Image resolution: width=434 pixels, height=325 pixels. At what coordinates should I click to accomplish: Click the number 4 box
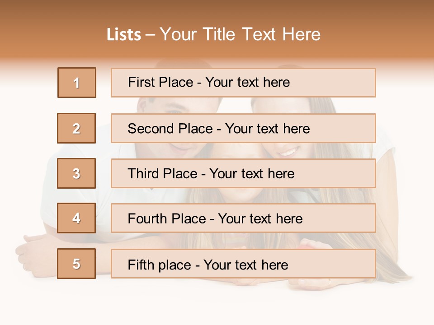(76, 218)
